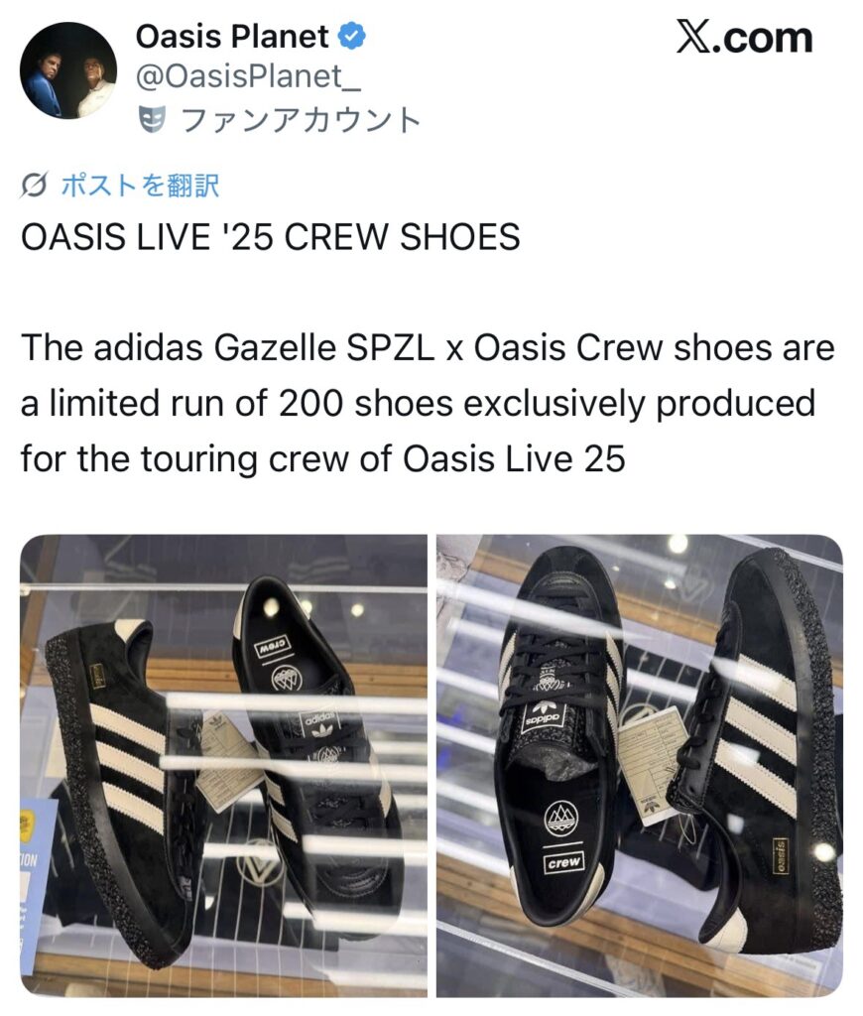Open the right shoe photo

pyautogui.click(x=640, y=765)
